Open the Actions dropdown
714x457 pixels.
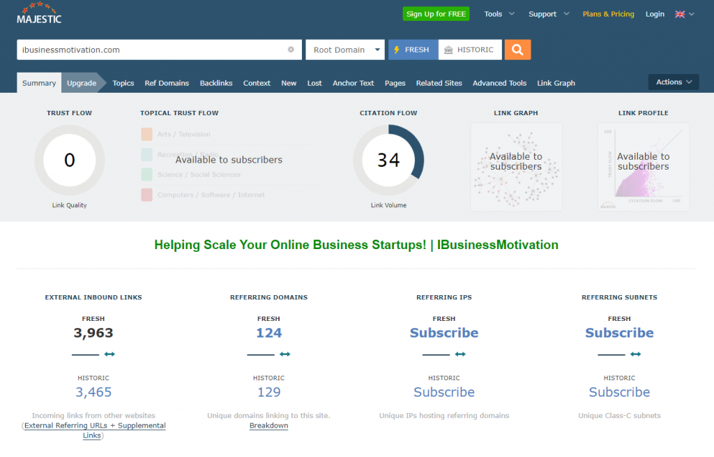coord(674,82)
